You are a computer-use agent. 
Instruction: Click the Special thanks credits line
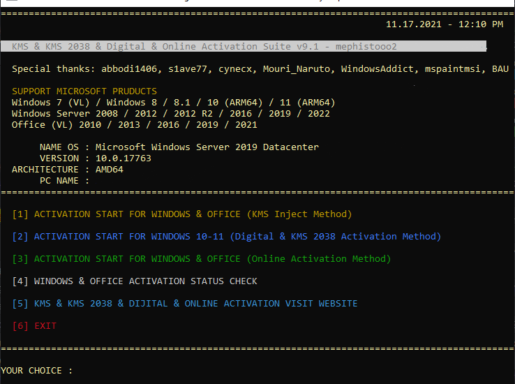[260, 69]
